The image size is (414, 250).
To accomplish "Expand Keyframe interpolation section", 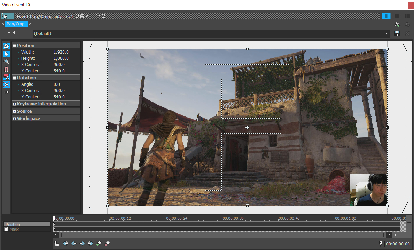I will pos(14,104).
